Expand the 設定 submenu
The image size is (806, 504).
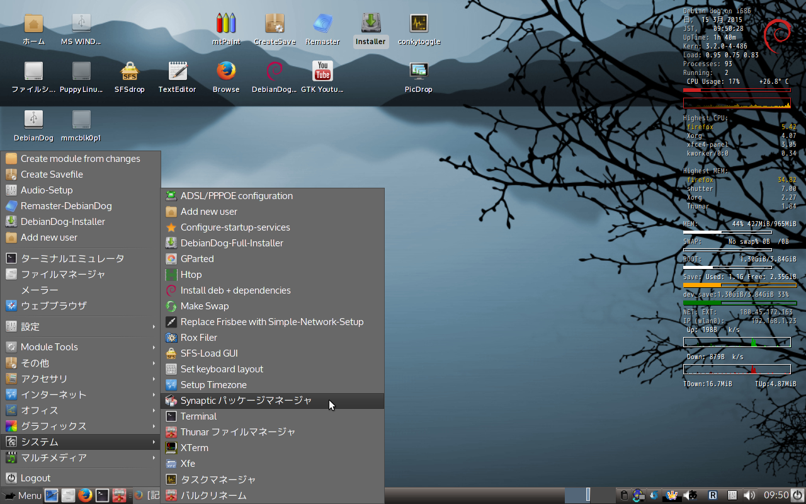81,326
